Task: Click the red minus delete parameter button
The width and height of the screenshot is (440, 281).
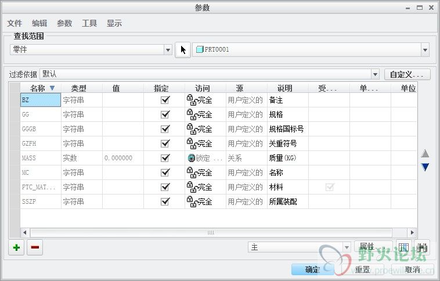Action: pos(35,247)
